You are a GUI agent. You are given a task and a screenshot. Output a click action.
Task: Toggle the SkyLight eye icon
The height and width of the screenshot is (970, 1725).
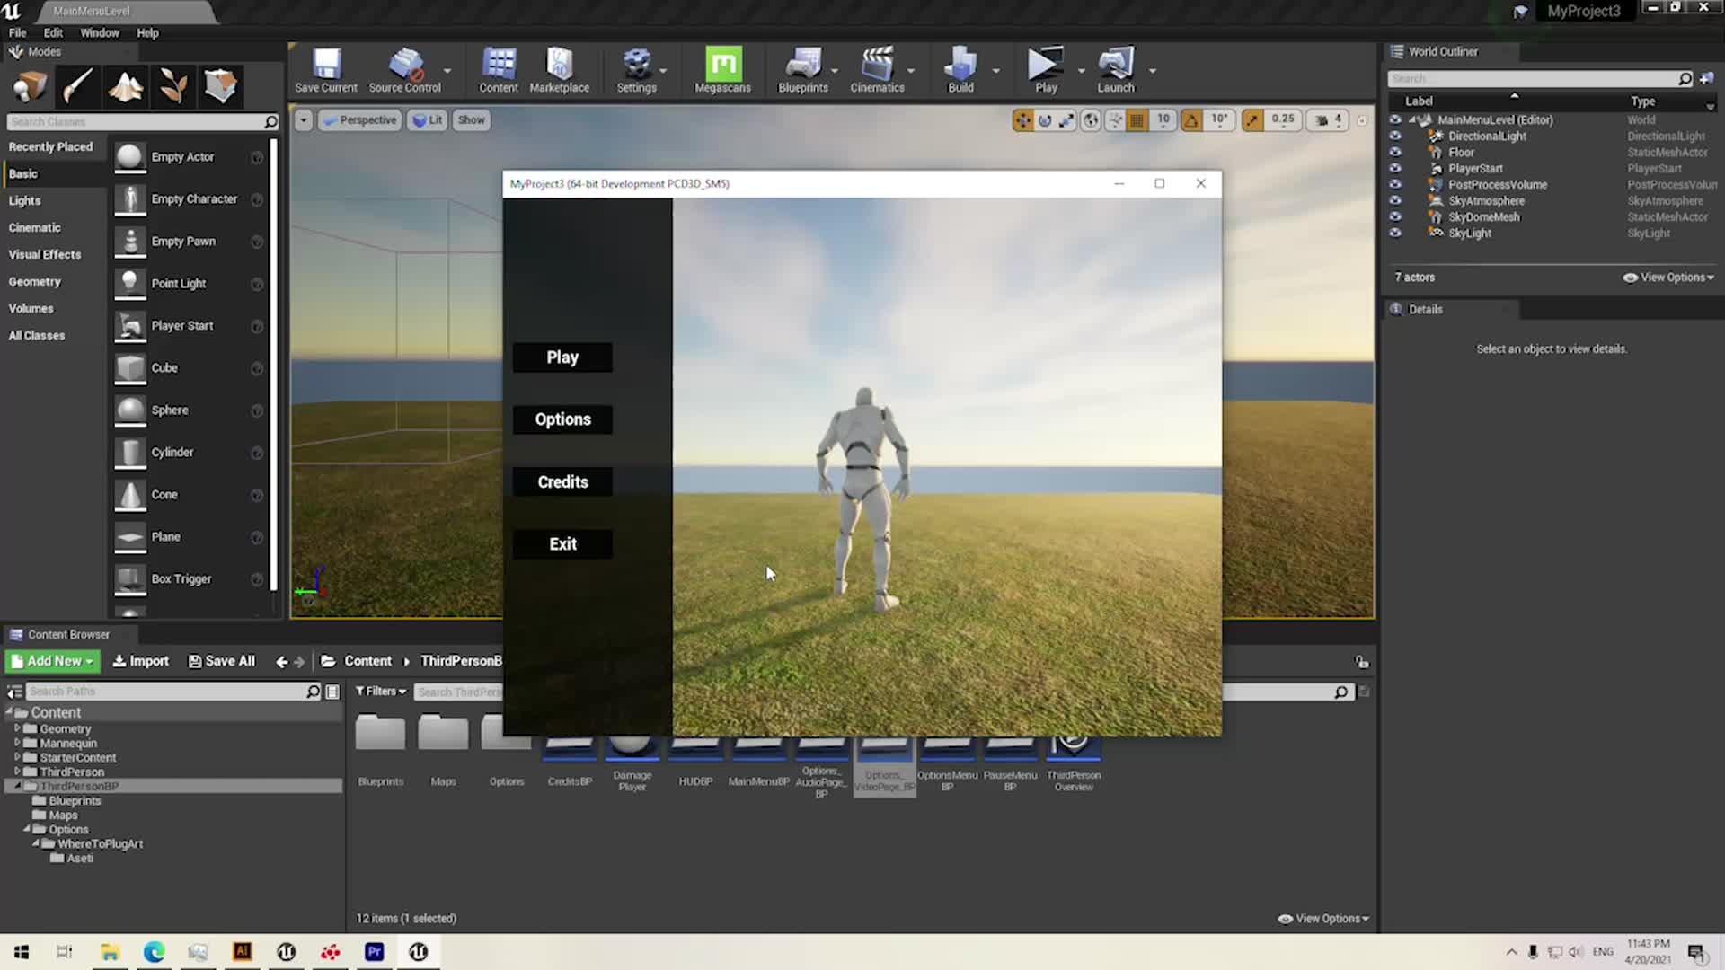(x=1395, y=233)
